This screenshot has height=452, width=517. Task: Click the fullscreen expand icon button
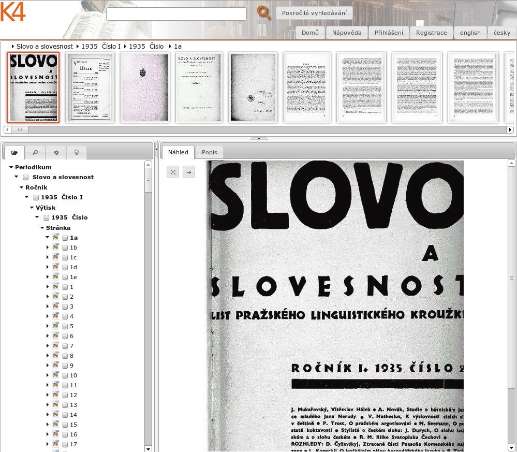coord(173,172)
